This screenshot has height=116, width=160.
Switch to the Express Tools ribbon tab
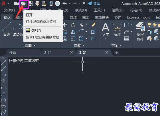138,17
